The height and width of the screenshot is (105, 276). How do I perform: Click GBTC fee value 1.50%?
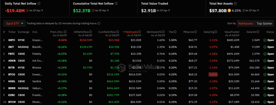click(173, 40)
